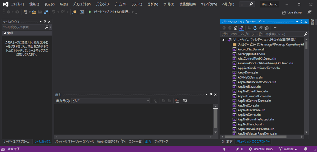Image resolution: width=317 pixels, height=152 pixels.
Task: Toggle the Switch Views icon in Solution Explorer
Action: coord(241,28)
